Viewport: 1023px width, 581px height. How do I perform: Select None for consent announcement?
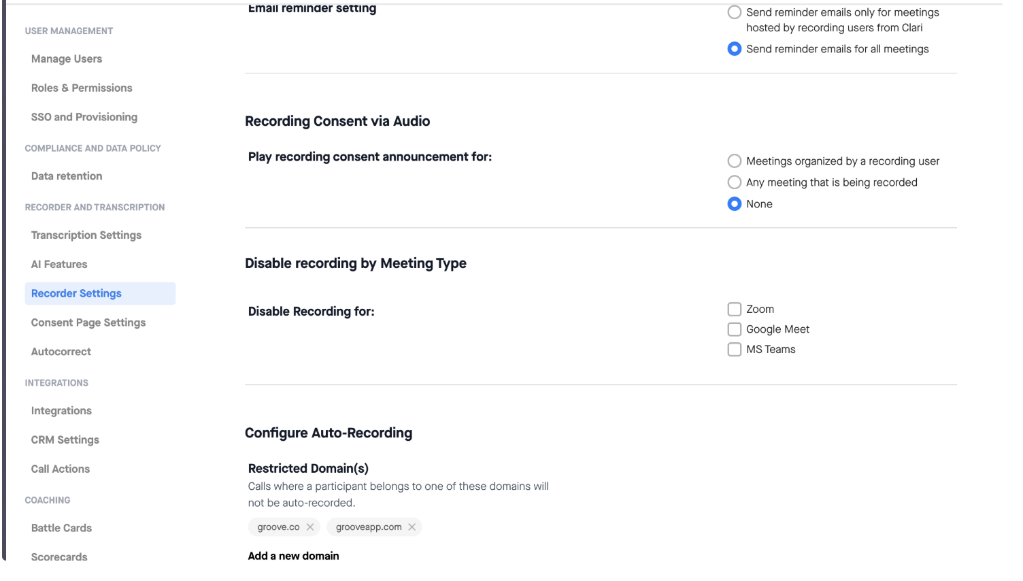click(734, 204)
